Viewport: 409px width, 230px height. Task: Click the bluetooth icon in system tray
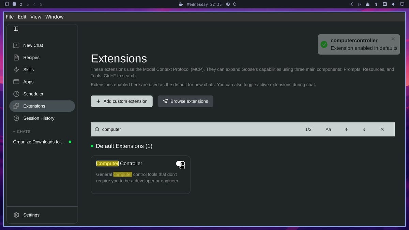(376, 4)
